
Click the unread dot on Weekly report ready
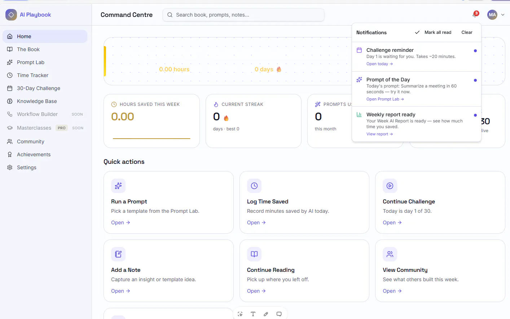(475, 115)
